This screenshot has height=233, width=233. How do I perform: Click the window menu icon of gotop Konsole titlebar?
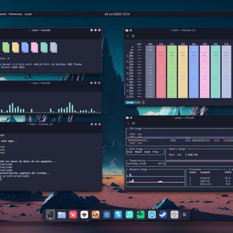tap(127, 118)
